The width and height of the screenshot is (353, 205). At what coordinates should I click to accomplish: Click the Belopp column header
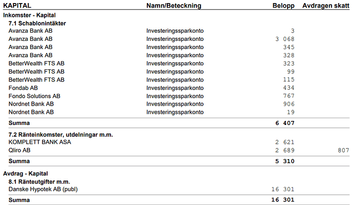click(x=283, y=6)
